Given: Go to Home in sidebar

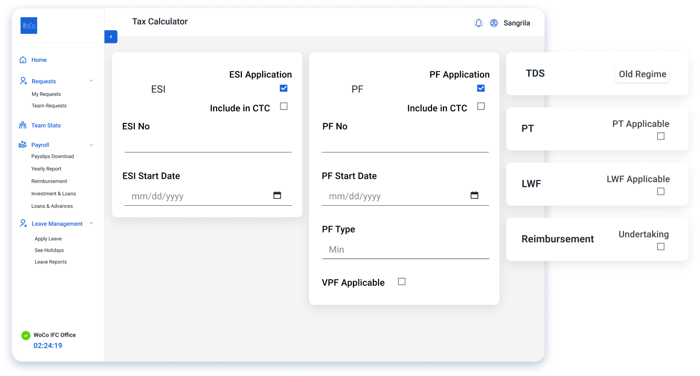Looking at the screenshot, I should tap(39, 60).
